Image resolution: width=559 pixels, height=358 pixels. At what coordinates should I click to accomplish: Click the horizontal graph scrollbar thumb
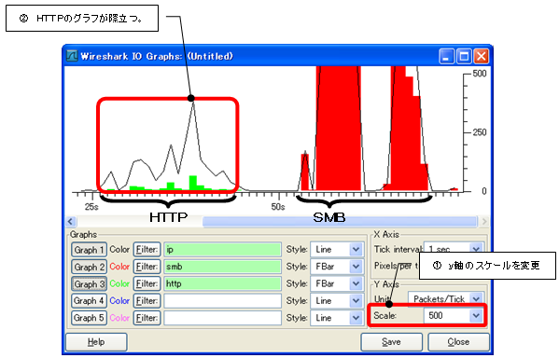tap(340, 222)
